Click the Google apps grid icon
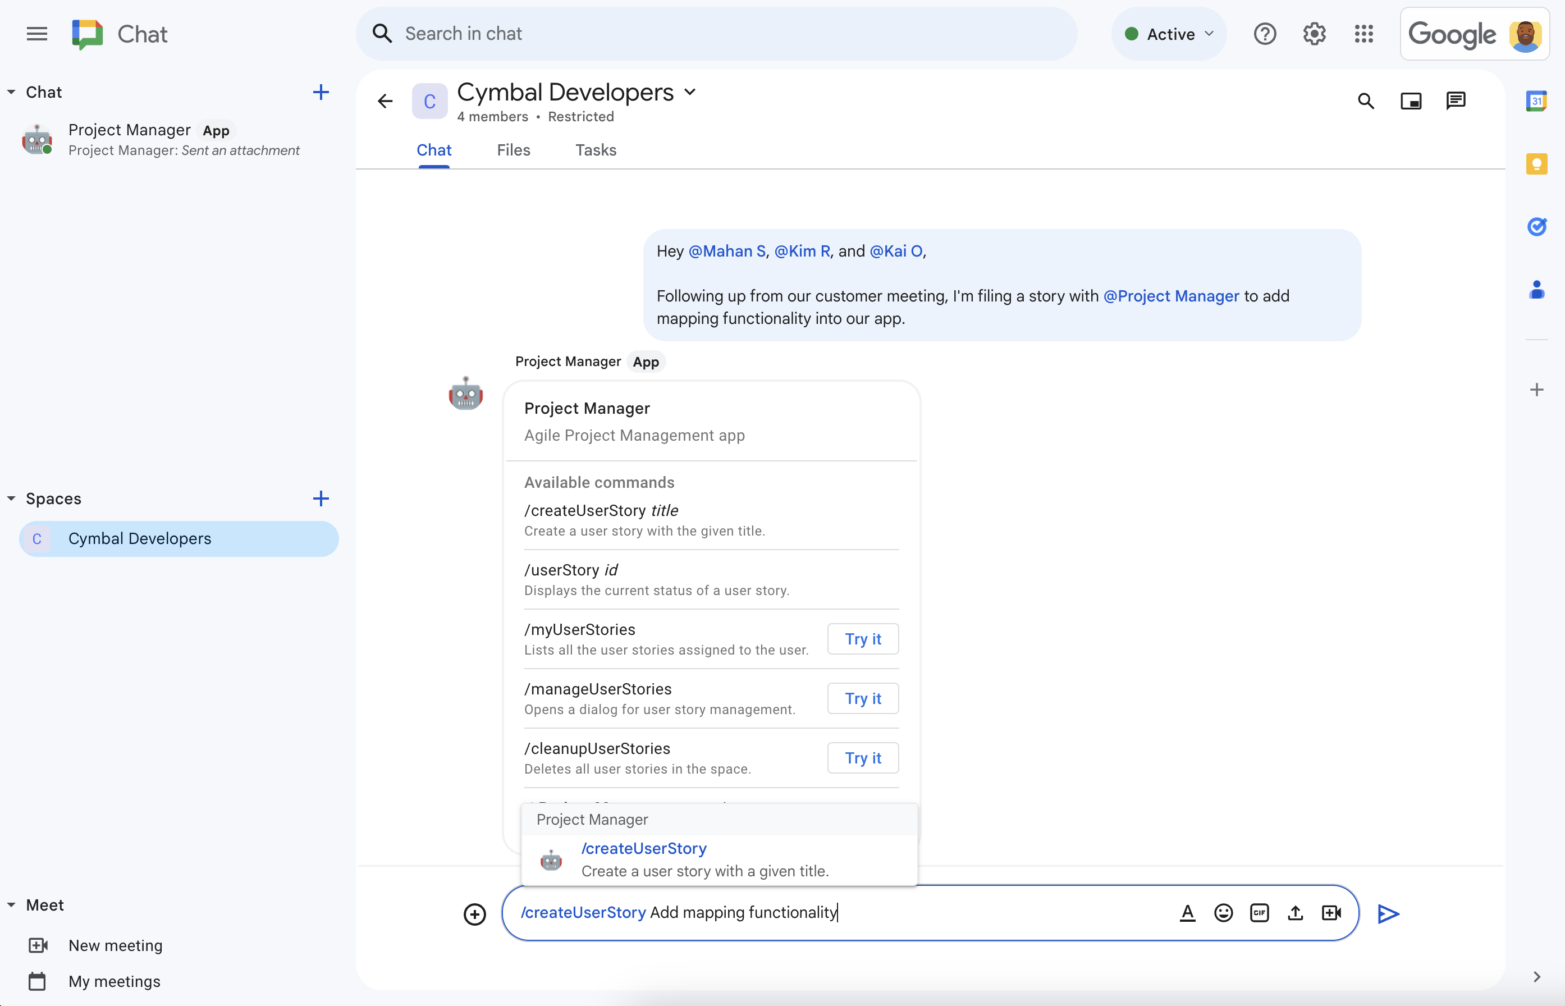1565x1006 pixels. click(1365, 33)
